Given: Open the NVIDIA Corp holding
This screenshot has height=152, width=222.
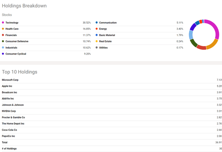Looking at the screenshot, I should pos(9,111).
